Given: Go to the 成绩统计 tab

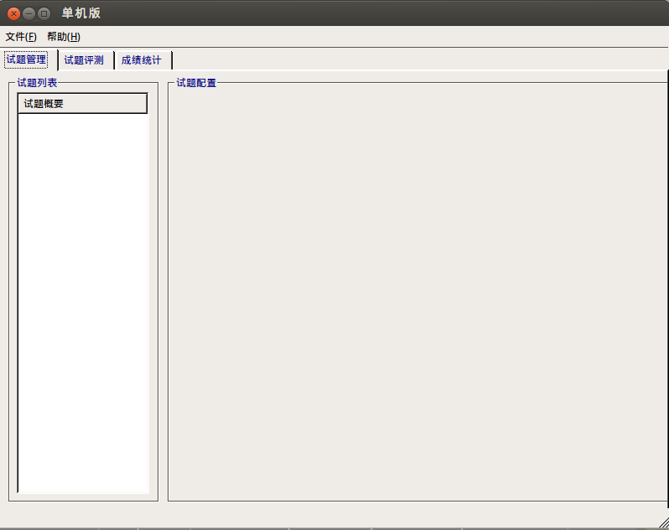Looking at the screenshot, I should (x=141, y=60).
